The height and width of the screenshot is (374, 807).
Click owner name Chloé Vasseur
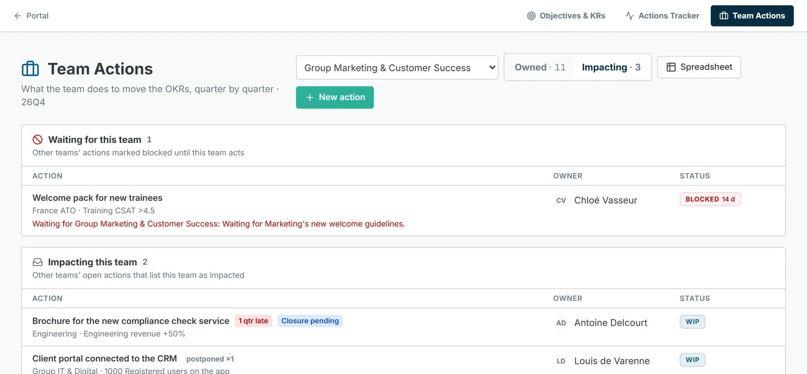pyautogui.click(x=606, y=200)
